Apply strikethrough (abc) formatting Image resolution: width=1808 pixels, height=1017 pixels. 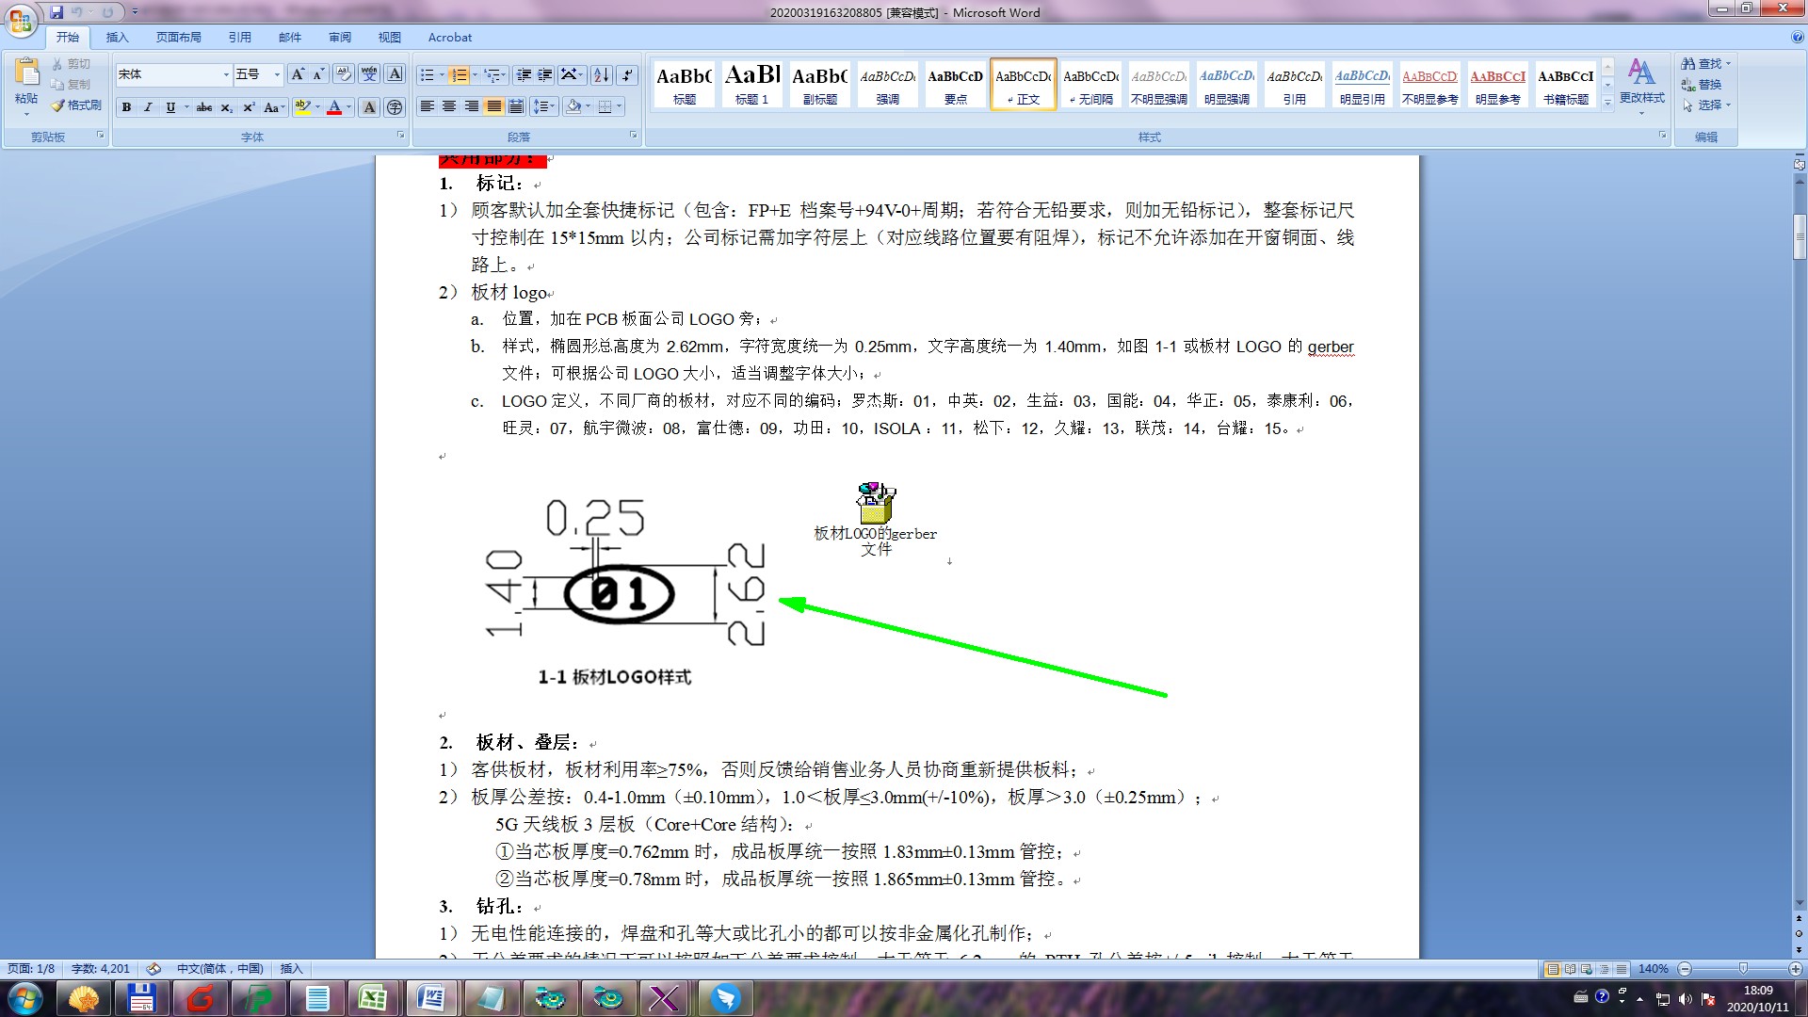203,107
